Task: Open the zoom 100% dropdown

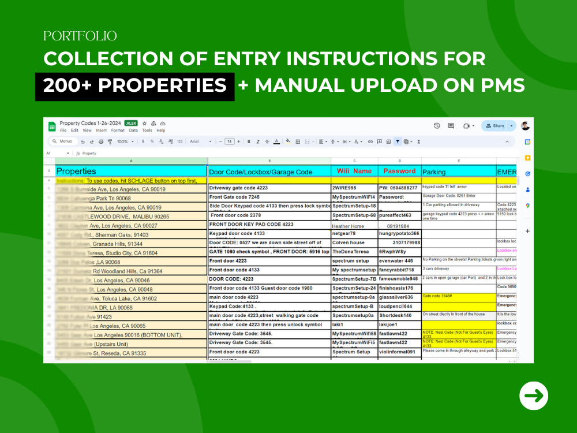Action: [125, 141]
